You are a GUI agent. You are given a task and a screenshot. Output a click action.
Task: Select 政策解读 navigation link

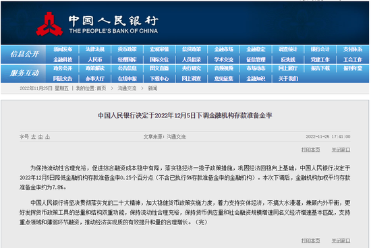coord(95,68)
